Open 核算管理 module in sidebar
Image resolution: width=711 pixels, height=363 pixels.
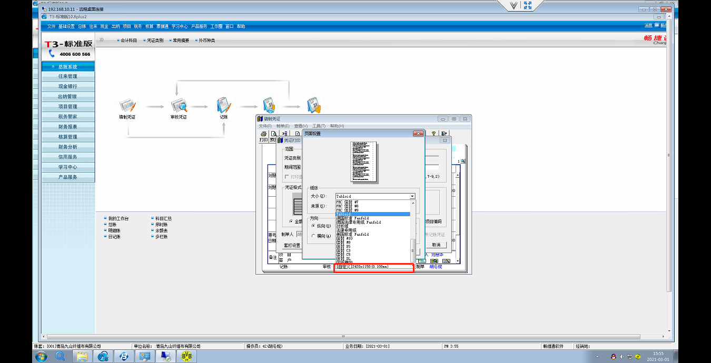click(68, 137)
